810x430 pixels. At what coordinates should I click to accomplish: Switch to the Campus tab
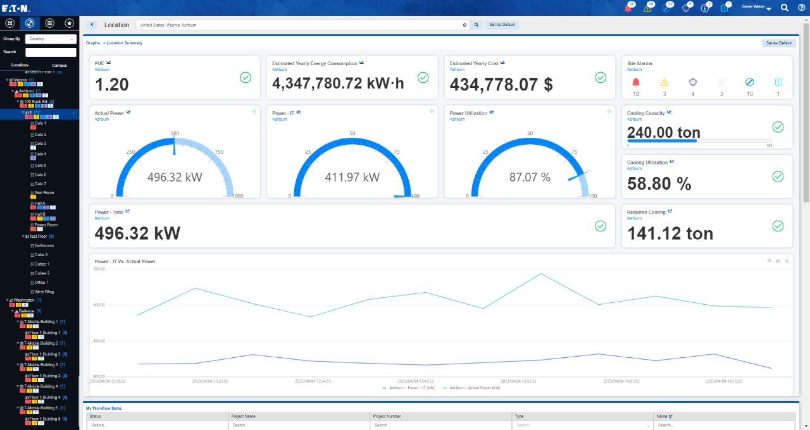(59, 65)
